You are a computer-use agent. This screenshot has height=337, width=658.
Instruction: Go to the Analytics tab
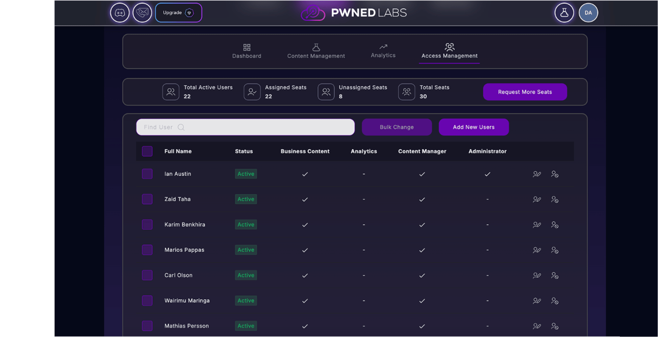coord(383,51)
